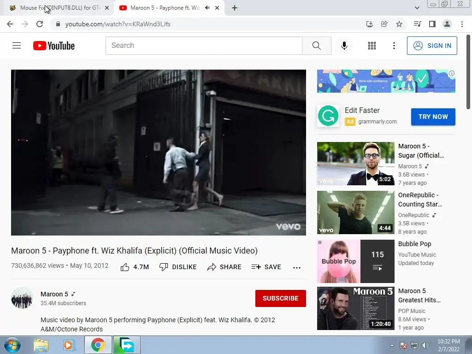The image size is (472, 354).
Task: Open volume control in system tray
Action: point(425,345)
